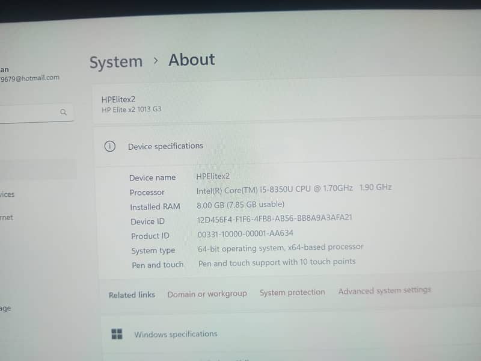Click the System type label
Viewport: 481px width, 361px height.
153,250
